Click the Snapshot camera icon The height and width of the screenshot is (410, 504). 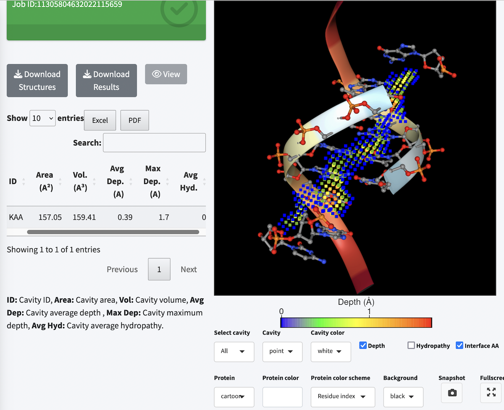[x=452, y=393]
